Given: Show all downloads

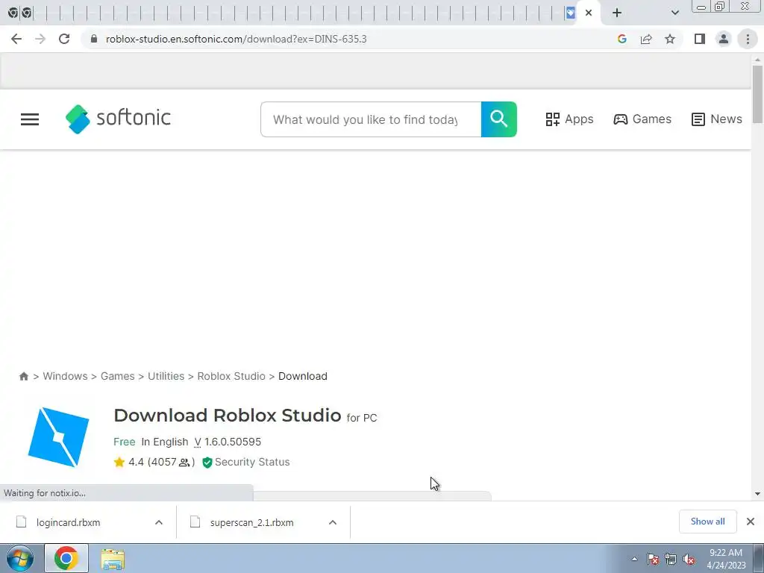Looking at the screenshot, I should click(707, 522).
